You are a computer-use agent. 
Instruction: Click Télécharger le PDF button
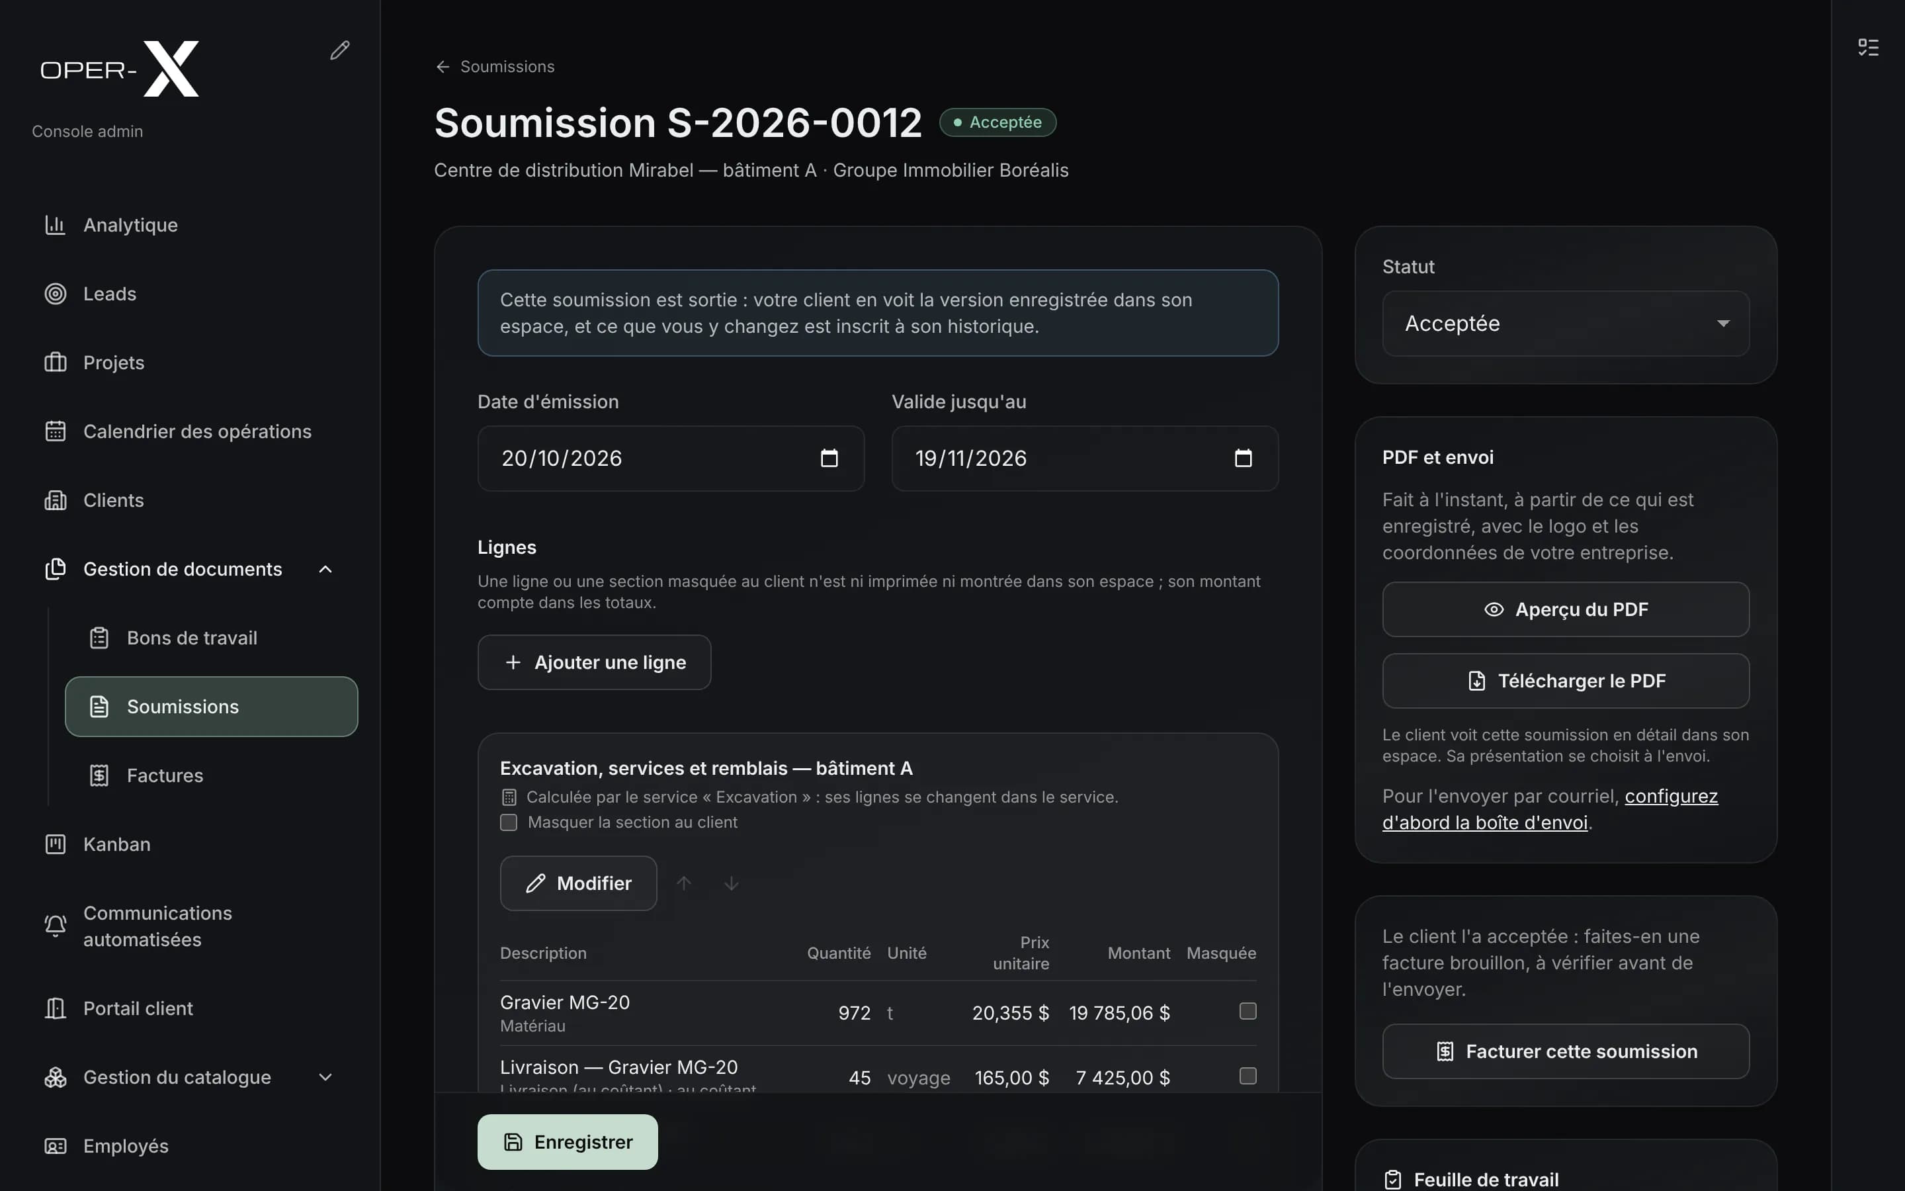[1566, 681]
